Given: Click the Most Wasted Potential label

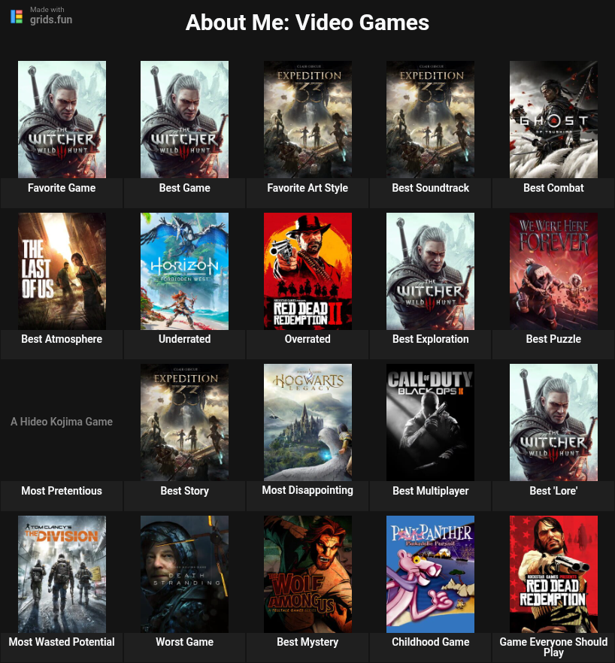Looking at the screenshot, I should point(62,642).
